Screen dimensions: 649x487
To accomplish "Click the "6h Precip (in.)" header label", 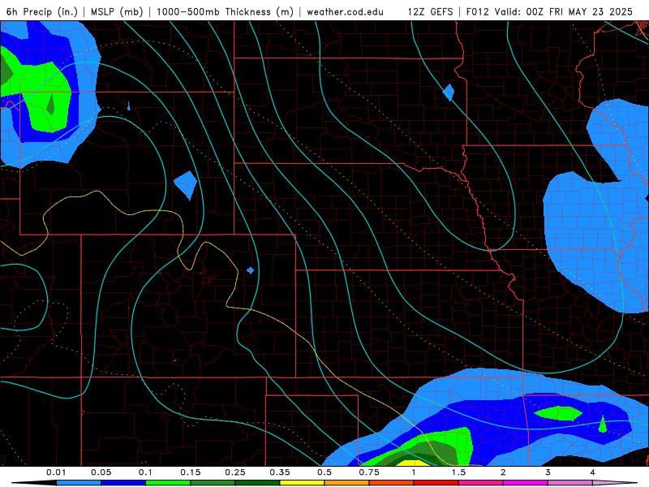I will click(42, 11).
